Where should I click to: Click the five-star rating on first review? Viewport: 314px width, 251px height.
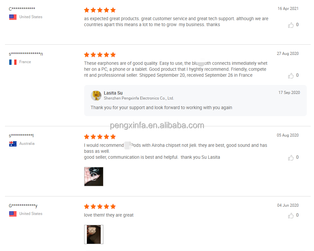coord(100,10)
